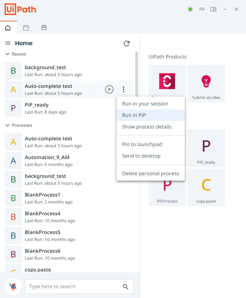Click the UiPath logo
The width and height of the screenshot is (246, 298).
coord(20,9)
